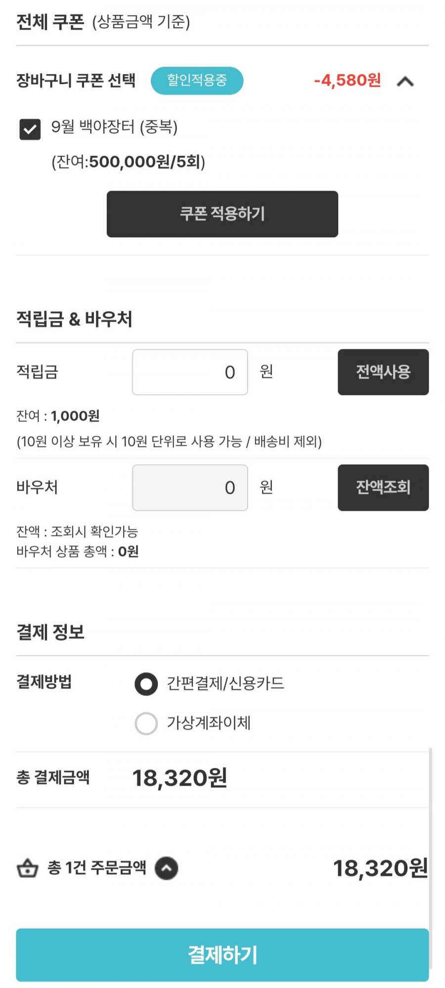
Task: Click the 간편결제/신용카드 label text
Action: pos(225,683)
